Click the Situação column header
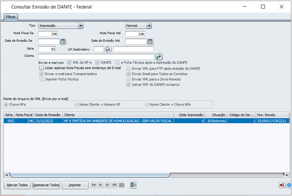292x196 pixels. [x=216, y=115]
